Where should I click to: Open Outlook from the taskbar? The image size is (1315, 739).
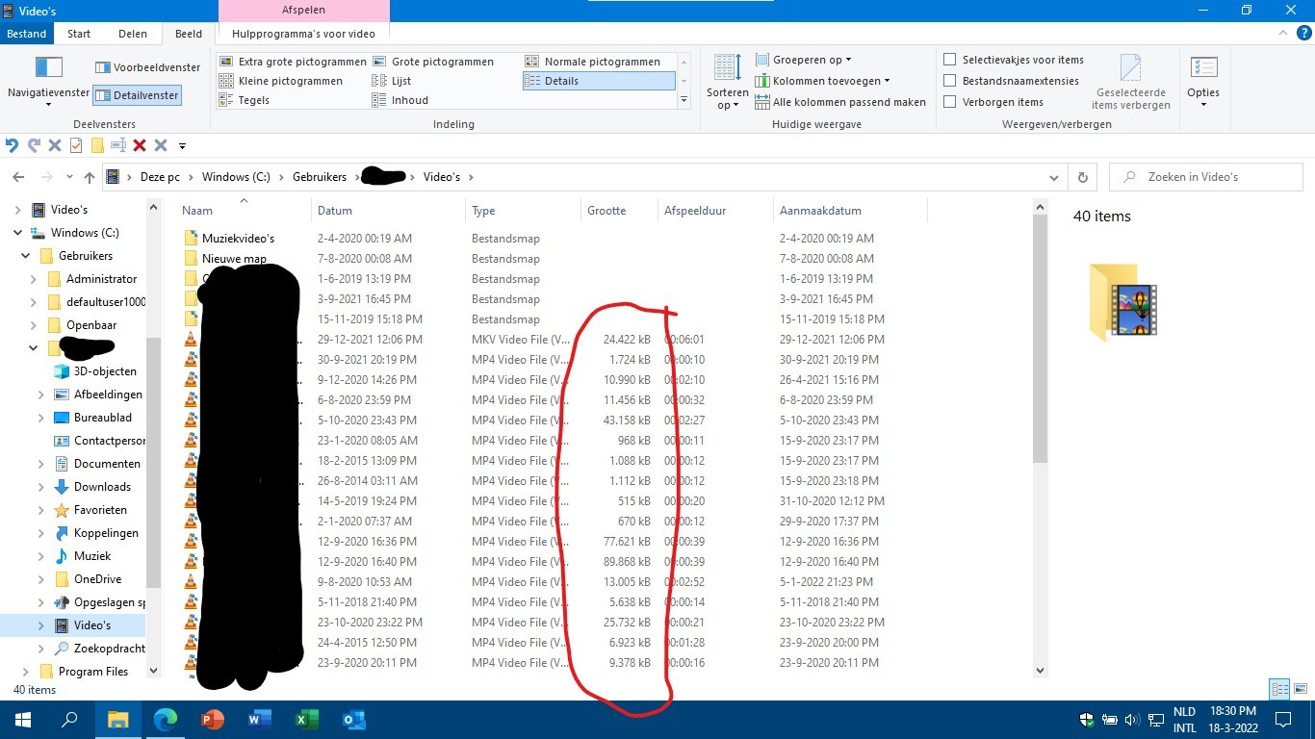pos(354,719)
